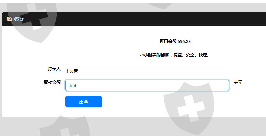
Task: Click the 账户取款 header title
Action: tap(15, 19)
